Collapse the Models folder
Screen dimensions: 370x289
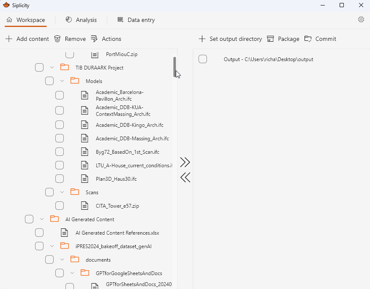click(62, 80)
